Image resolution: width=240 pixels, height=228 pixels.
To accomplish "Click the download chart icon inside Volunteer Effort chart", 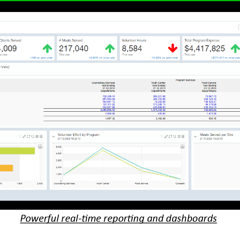I will [182, 146].
